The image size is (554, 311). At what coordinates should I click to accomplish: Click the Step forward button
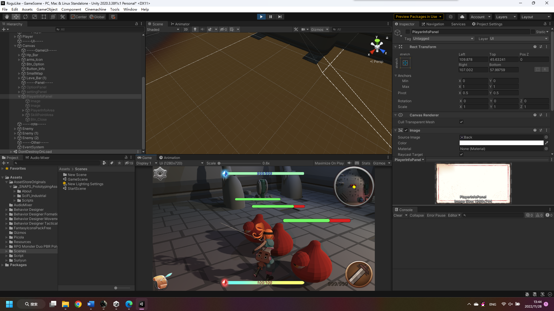[280, 17]
